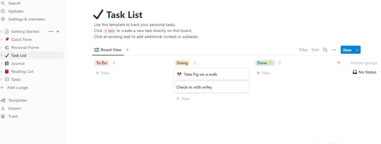Add a new group column with the plus icon
381x144 pixels.
[338, 63]
